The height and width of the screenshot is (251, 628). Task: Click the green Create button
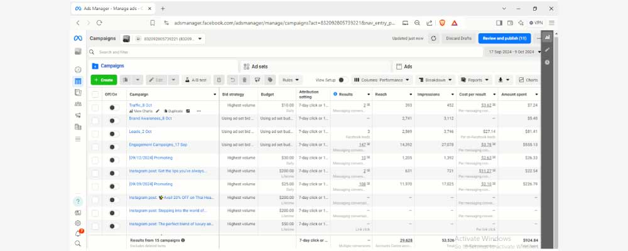tap(104, 80)
